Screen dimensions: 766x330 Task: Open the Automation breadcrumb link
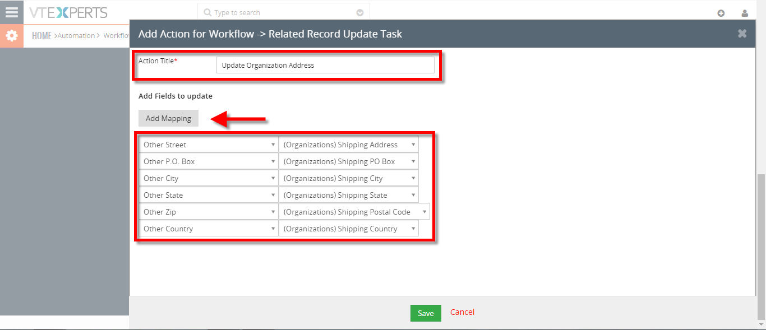click(76, 36)
